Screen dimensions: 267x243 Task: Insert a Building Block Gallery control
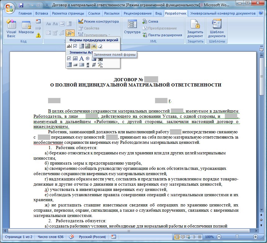click(x=62, y=33)
